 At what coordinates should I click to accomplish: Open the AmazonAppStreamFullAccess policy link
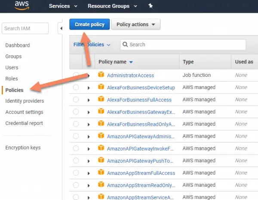pos(141,173)
